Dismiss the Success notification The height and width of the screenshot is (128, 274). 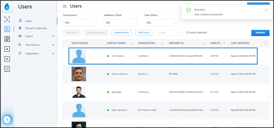(x=266, y=10)
